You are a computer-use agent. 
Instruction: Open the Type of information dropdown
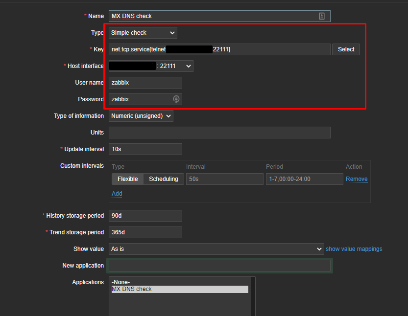tap(141, 116)
